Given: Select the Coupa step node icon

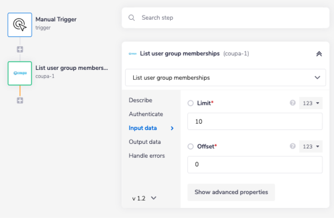Looking at the screenshot, I should (x=20, y=73).
